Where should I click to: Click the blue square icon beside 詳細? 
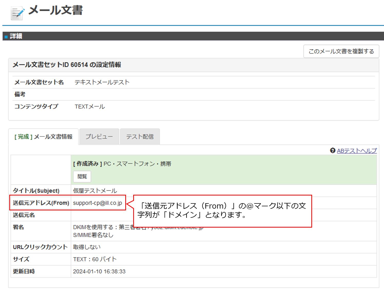pyautogui.click(x=6, y=36)
